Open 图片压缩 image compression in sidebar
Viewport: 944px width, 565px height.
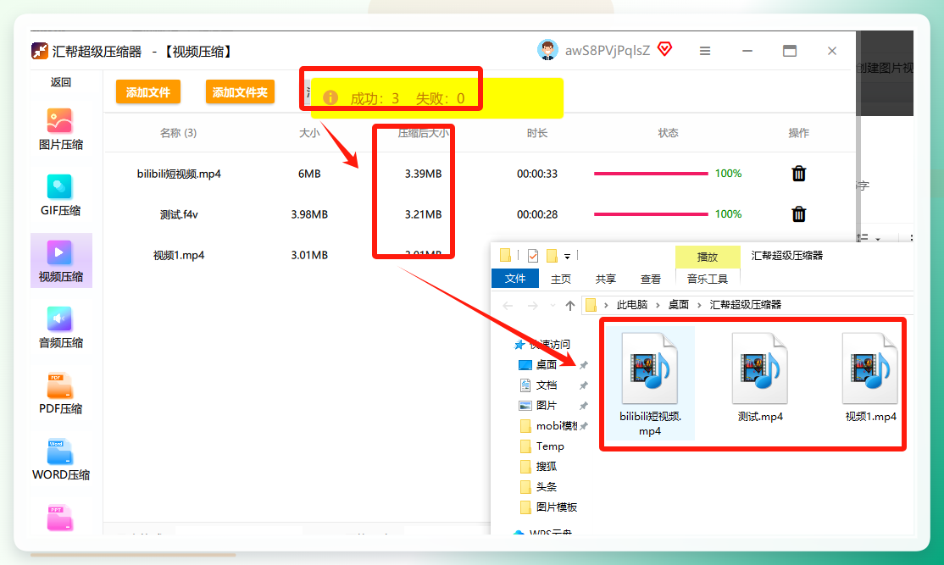point(61,130)
